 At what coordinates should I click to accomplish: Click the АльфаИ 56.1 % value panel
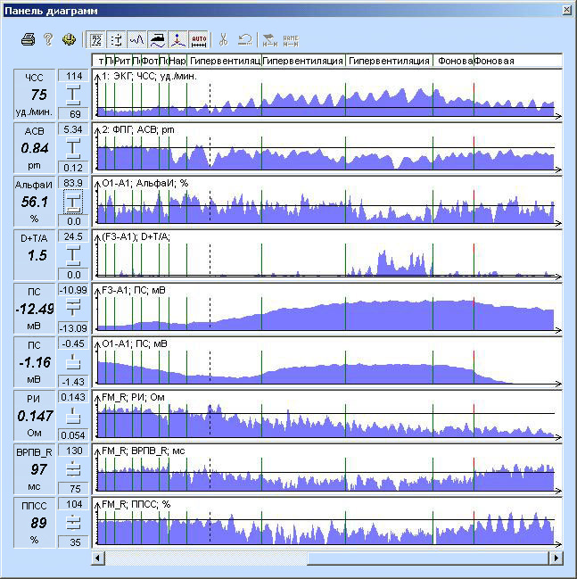click(x=34, y=202)
